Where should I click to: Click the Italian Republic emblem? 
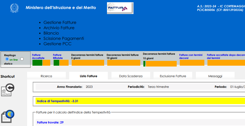13,8
